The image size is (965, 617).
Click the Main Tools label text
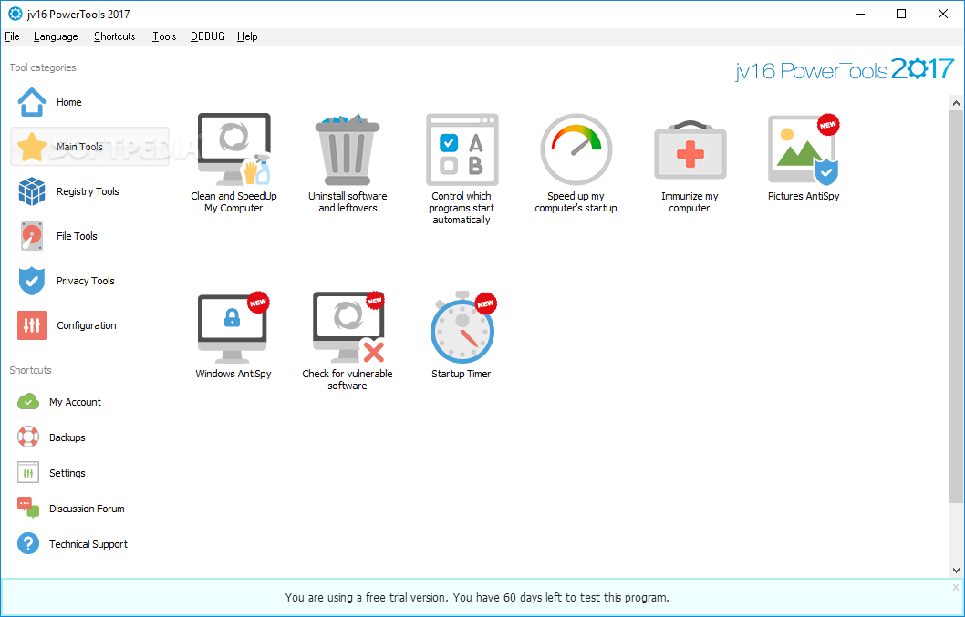(x=79, y=147)
